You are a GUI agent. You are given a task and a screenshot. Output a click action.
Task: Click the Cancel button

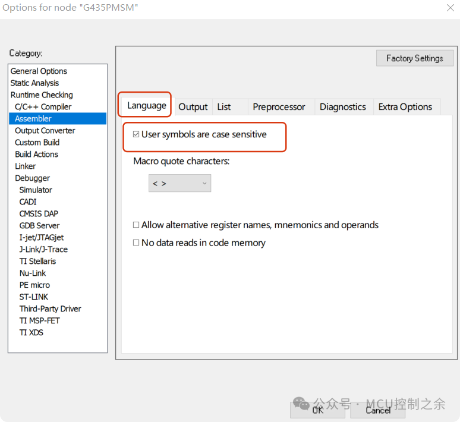point(377,410)
